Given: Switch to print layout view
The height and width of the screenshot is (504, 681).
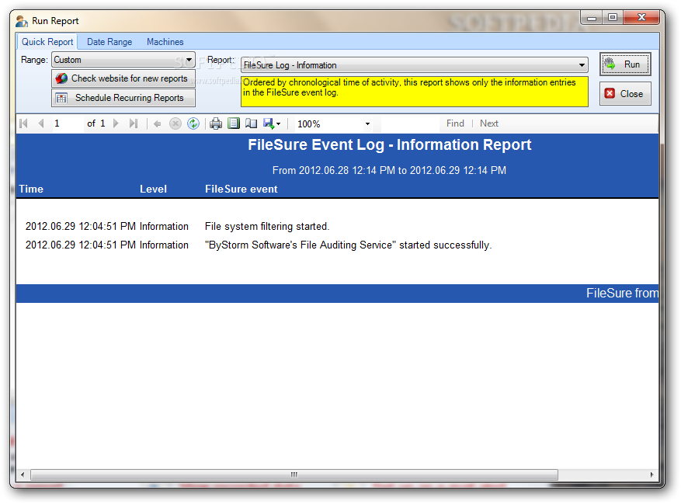Looking at the screenshot, I should tap(234, 123).
